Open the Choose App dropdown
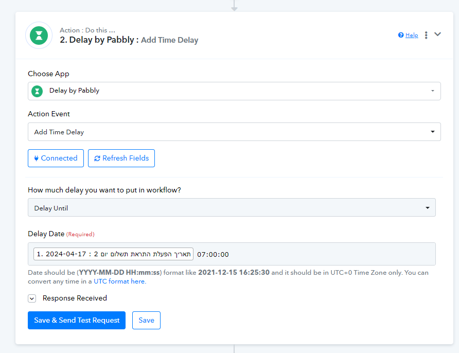 point(234,91)
